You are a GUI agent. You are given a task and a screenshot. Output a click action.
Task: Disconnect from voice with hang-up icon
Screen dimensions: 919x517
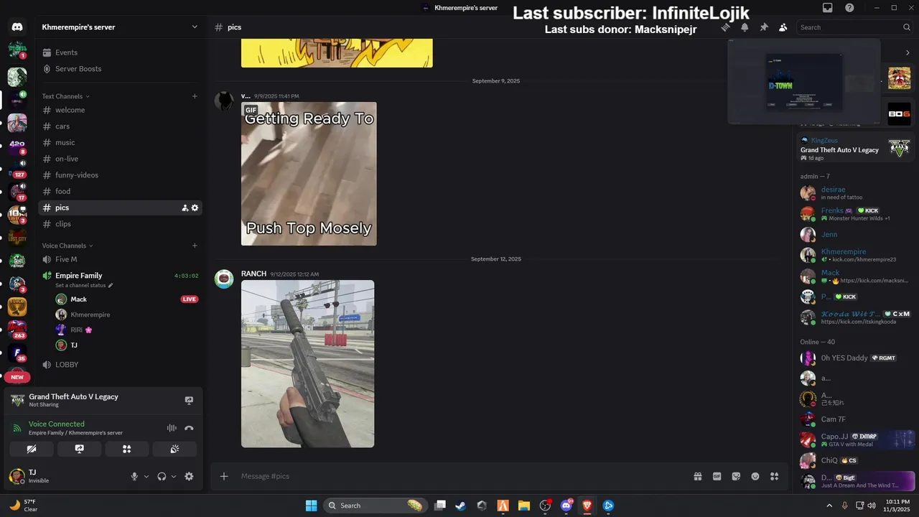point(189,428)
